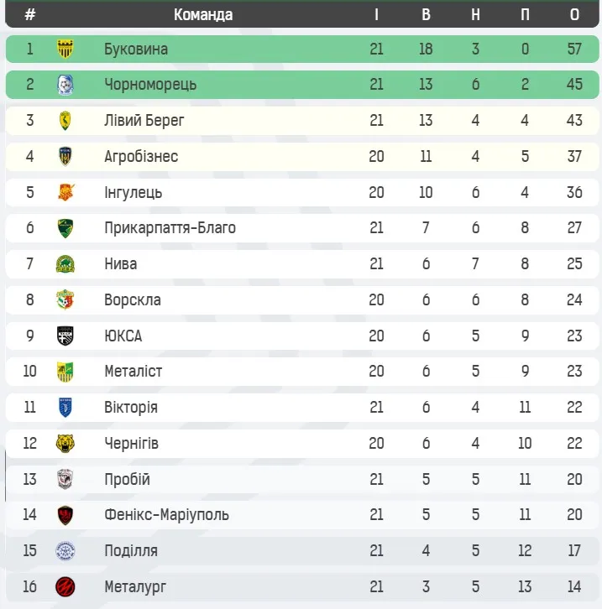Click the Чернігів tiger logo
The height and width of the screenshot is (609, 602).
[x=65, y=444]
